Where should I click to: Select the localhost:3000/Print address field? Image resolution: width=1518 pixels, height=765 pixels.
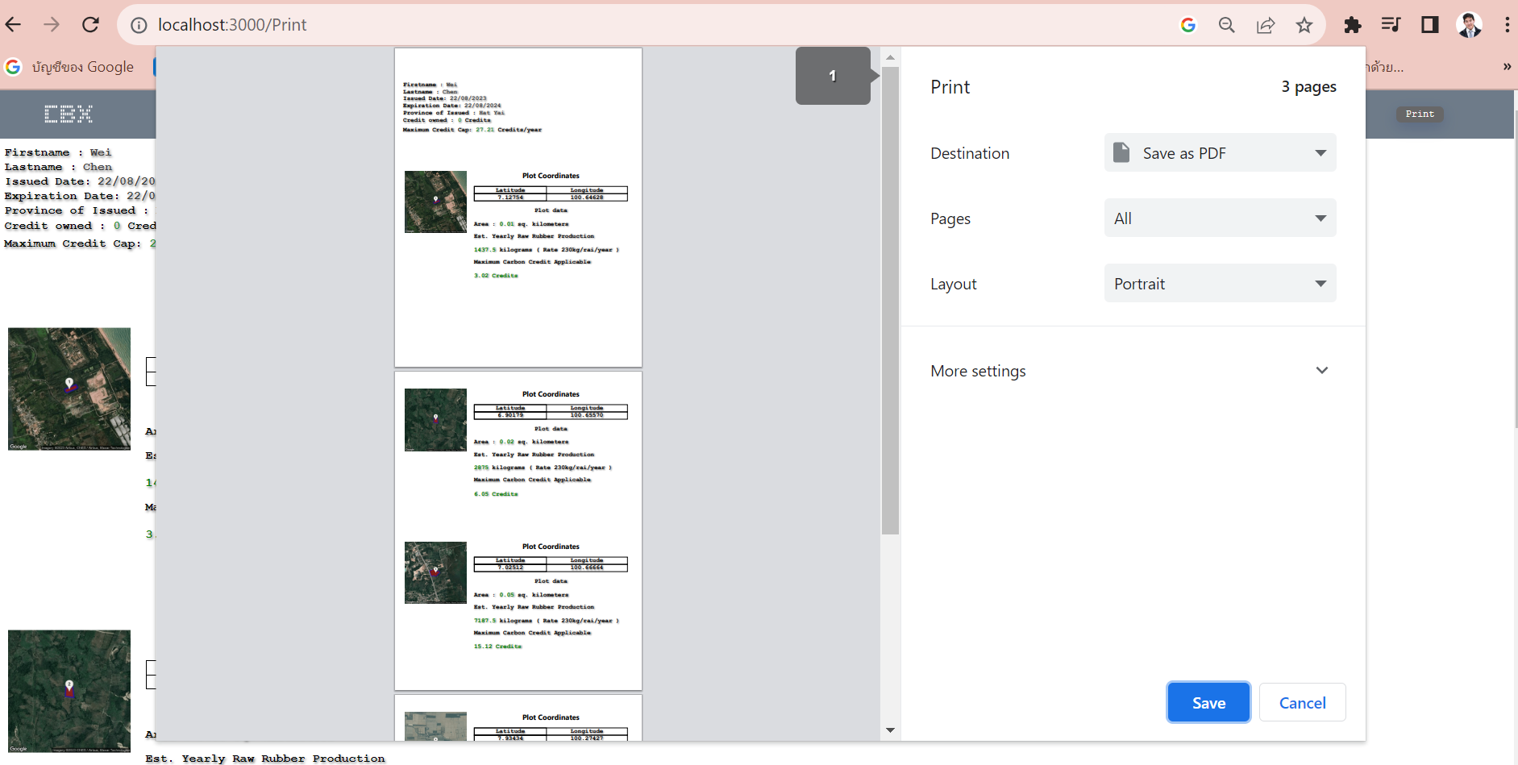pyautogui.click(x=232, y=25)
